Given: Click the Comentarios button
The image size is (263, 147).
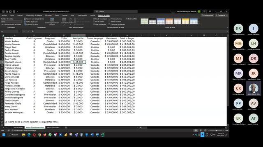Looking at the screenshot, I should click(207, 16).
